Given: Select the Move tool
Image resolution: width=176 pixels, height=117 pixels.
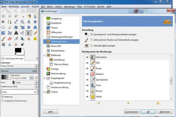Looking at the screenshot, I should coord(35,22).
